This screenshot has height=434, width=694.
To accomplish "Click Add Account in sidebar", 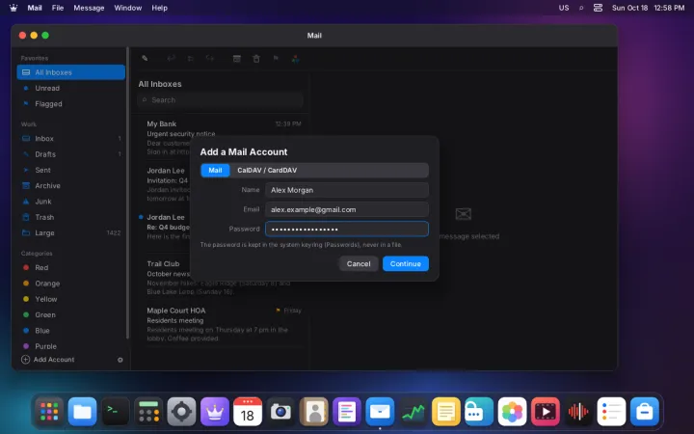I will click(x=48, y=360).
